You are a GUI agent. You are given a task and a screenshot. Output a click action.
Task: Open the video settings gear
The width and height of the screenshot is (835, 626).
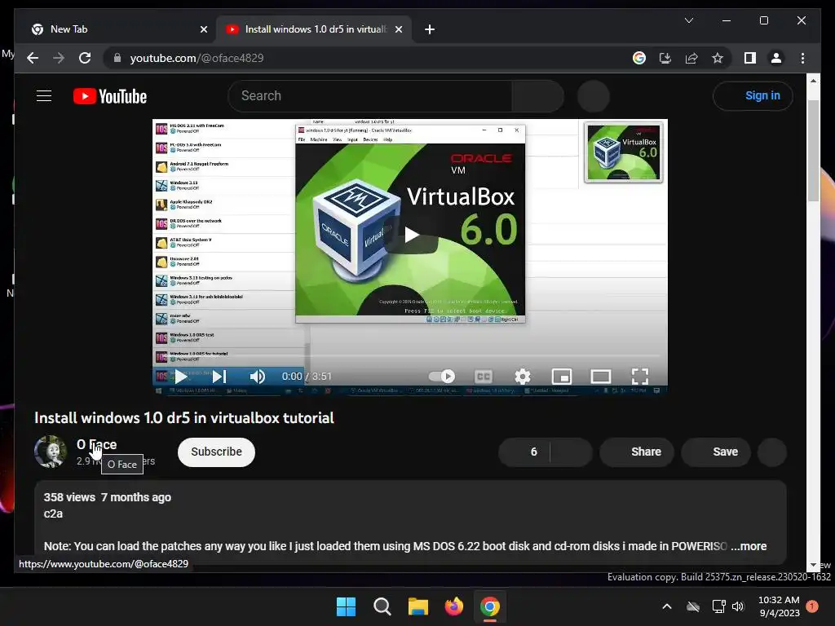pyautogui.click(x=523, y=377)
